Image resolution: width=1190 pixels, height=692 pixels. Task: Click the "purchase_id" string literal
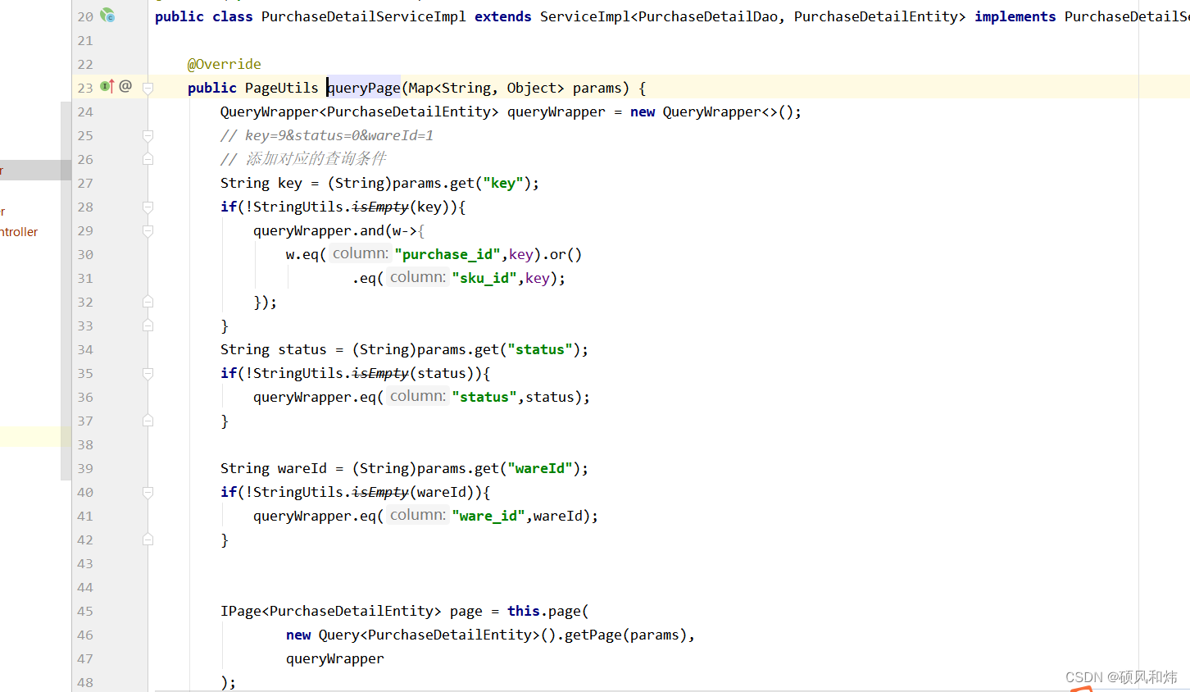coord(447,254)
